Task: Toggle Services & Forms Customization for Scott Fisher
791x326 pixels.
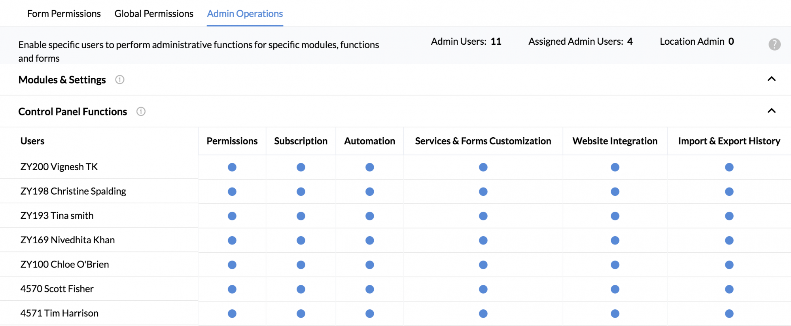Action: pyautogui.click(x=483, y=289)
